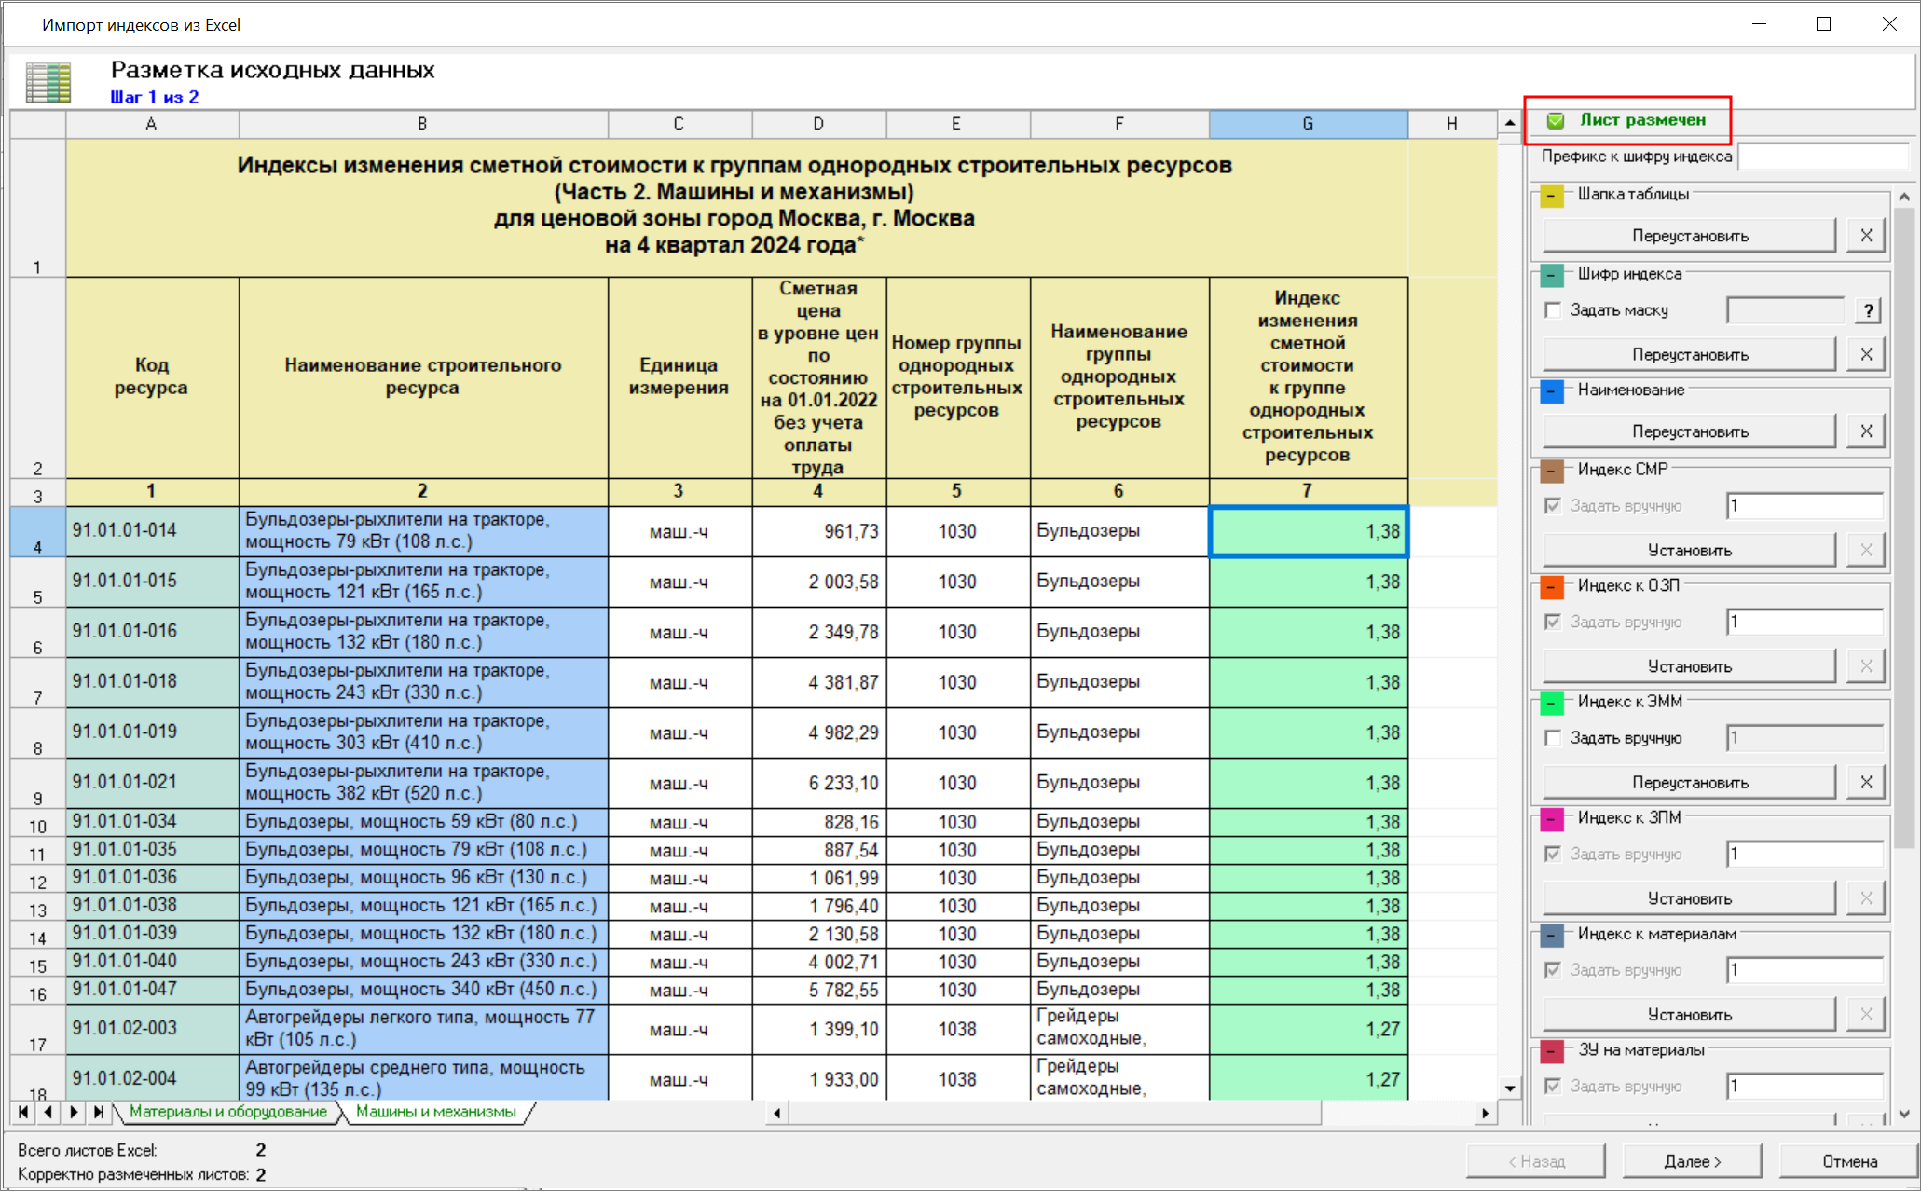The image size is (1921, 1191).
Task: Click the teal Шифр индекса color swatch
Action: [x=1552, y=275]
